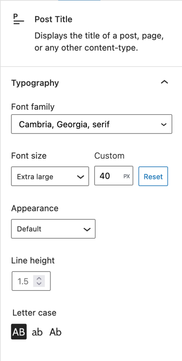Collapse the Typography panel with chevron
The height and width of the screenshot is (361, 182).
(164, 82)
